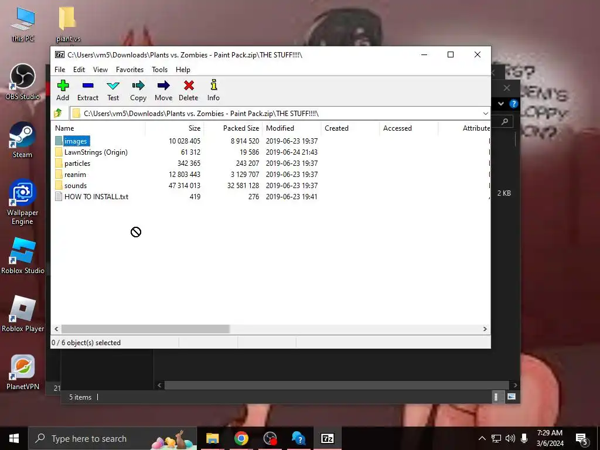Image resolution: width=600 pixels, height=450 pixels.
Task: Run the Test archive tool
Action: pyautogui.click(x=113, y=91)
